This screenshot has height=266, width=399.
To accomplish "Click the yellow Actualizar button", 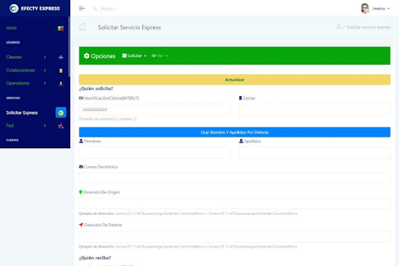I will point(234,80).
